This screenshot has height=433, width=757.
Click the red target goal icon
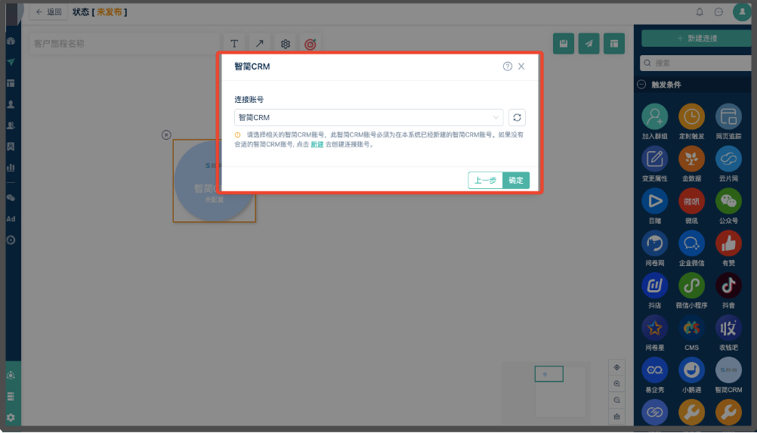click(x=311, y=44)
